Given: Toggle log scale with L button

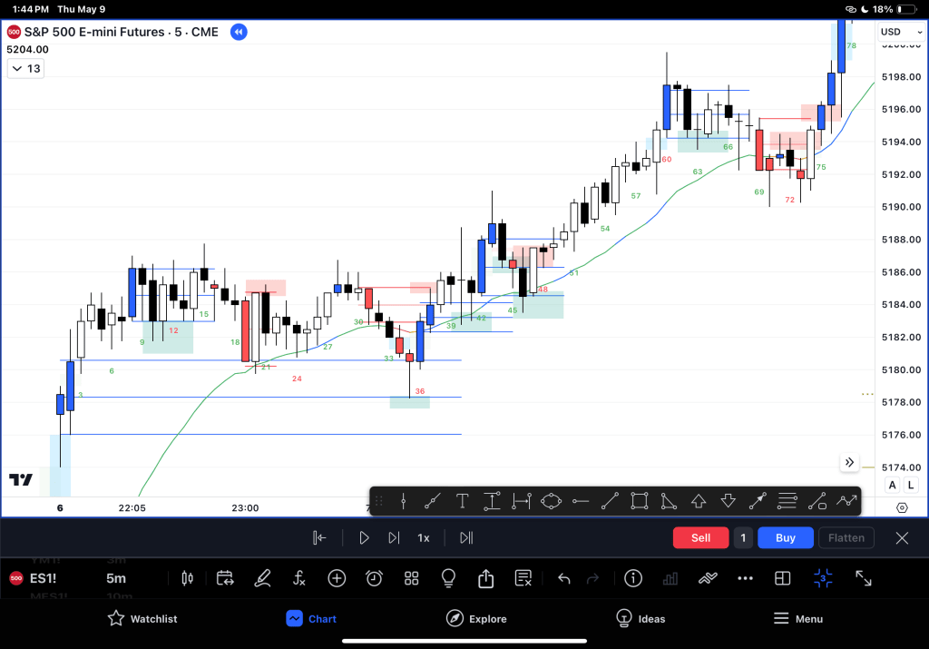Looking at the screenshot, I should tap(912, 486).
